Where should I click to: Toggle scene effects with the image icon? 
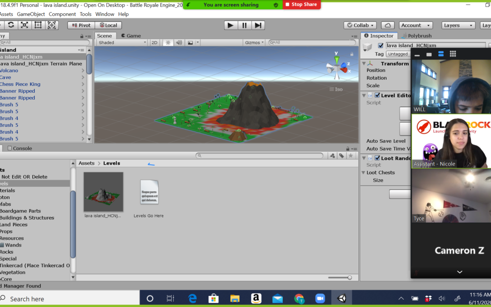(x=190, y=43)
